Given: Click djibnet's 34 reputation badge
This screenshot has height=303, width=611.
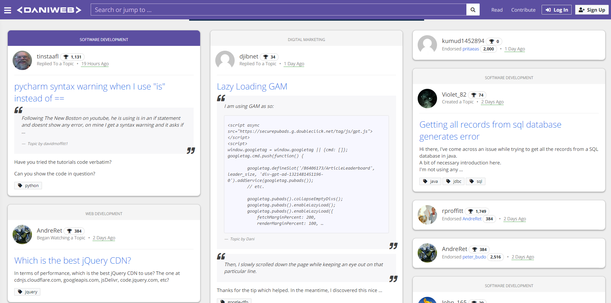Looking at the screenshot, I should (x=269, y=57).
